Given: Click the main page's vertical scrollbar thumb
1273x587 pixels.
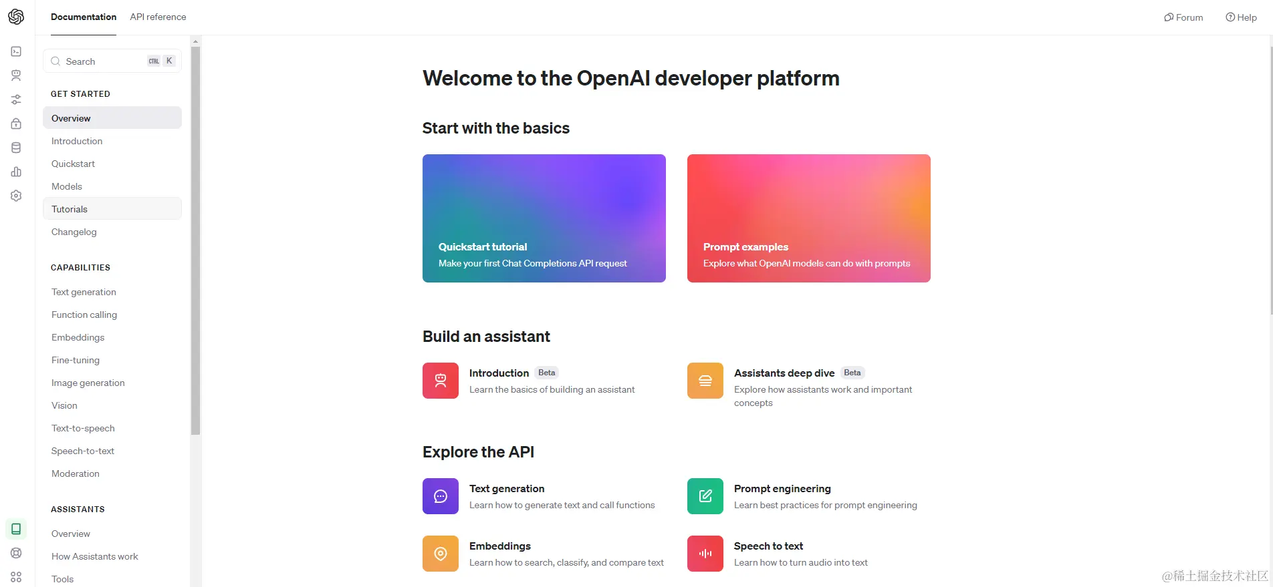Looking at the screenshot, I should [1270, 180].
